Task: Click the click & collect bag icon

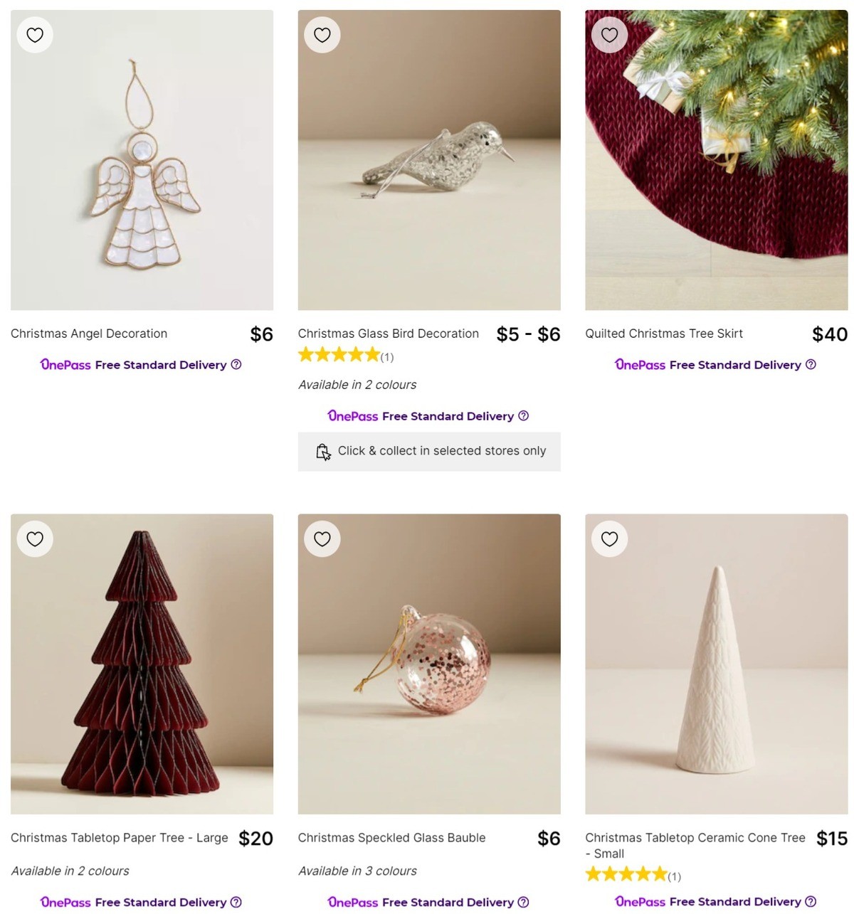Action: [x=322, y=451]
